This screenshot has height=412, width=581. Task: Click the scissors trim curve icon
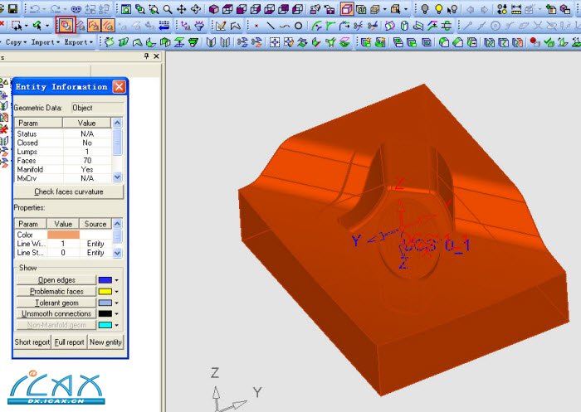pyautogui.click(x=358, y=26)
